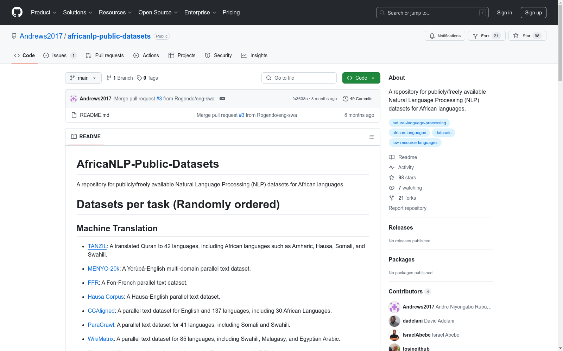
Task: Switch to the Projects tab
Action: pyautogui.click(x=182, y=55)
